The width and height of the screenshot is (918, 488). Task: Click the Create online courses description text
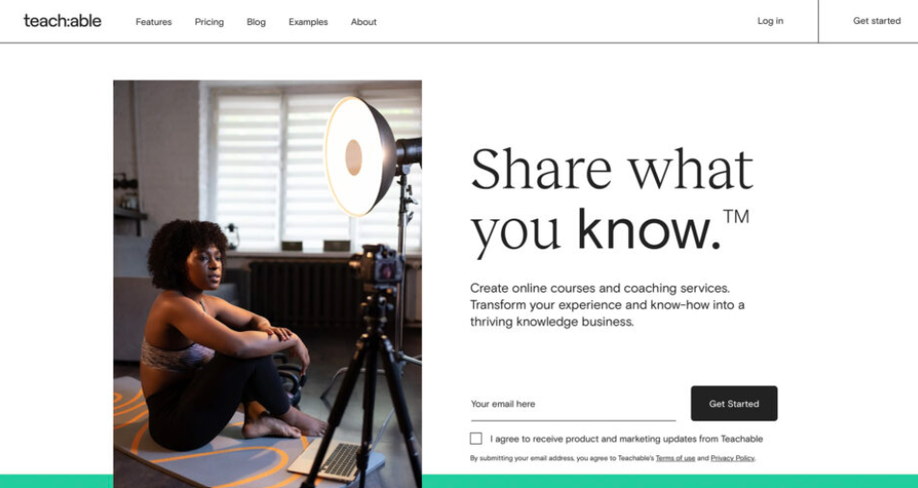click(607, 305)
